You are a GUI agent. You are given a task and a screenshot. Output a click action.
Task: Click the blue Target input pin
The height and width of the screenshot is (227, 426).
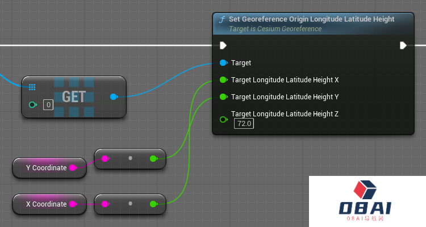click(x=223, y=63)
